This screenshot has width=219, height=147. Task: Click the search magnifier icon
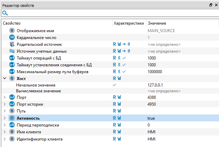pos(5,13)
